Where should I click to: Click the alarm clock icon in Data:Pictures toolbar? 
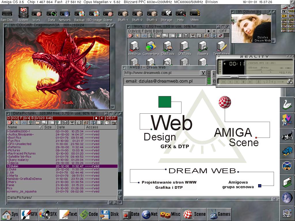(107, 123)
